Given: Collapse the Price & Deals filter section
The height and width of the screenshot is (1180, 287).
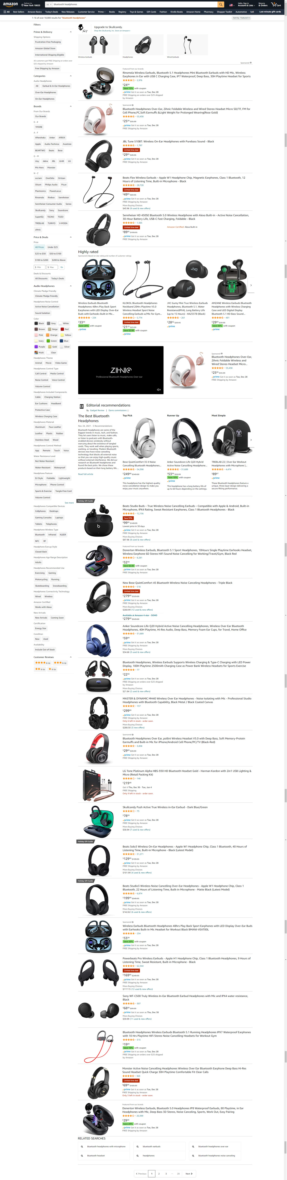Looking at the screenshot, I should [x=70, y=237].
